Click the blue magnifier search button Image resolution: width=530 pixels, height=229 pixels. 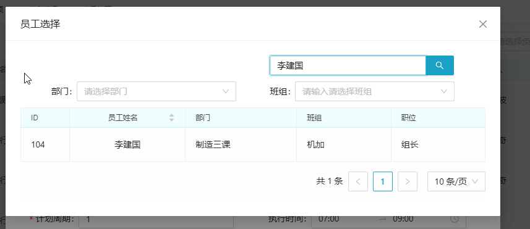[440, 65]
